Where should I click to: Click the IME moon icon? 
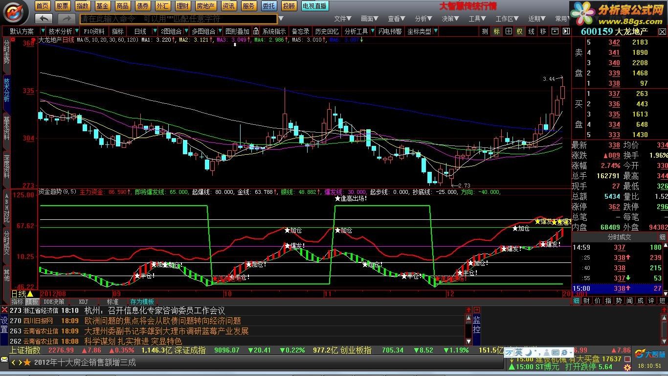529,352
